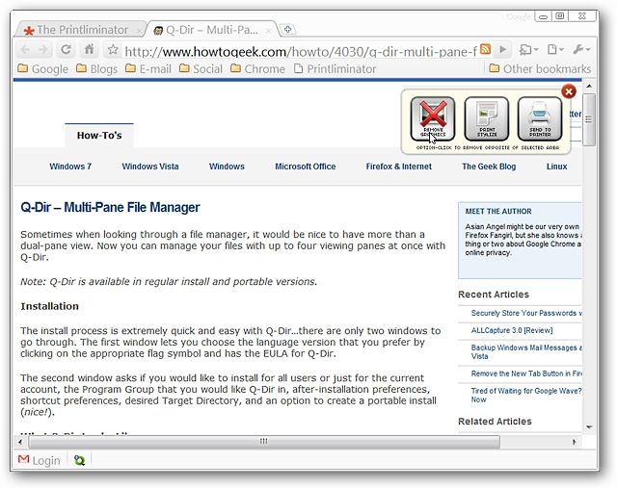Open the page control menu dropdown
The image size is (617, 489).
(555, 49)
